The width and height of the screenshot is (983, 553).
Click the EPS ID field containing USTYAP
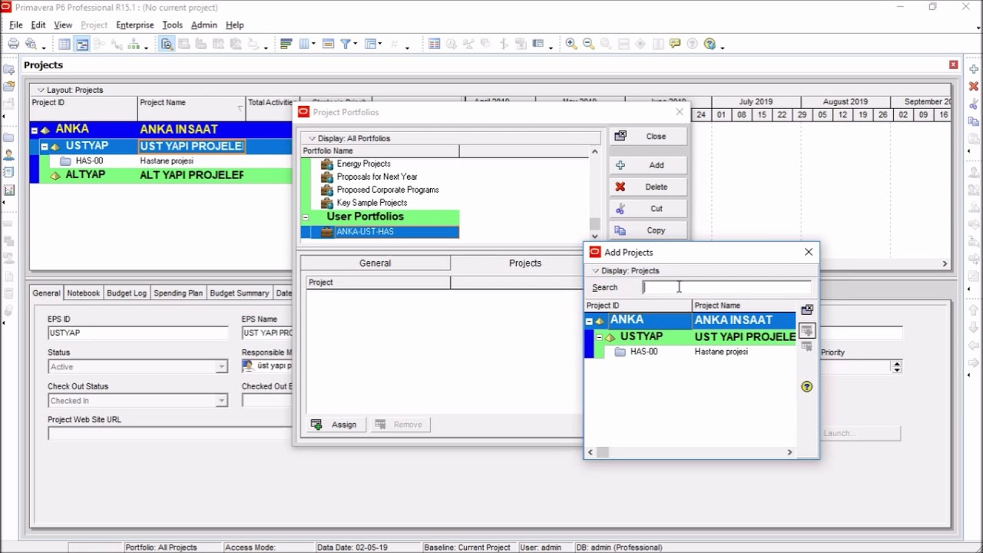point(137,333)
